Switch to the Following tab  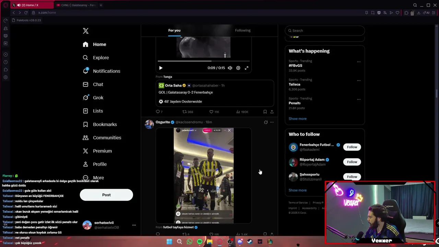243,30
